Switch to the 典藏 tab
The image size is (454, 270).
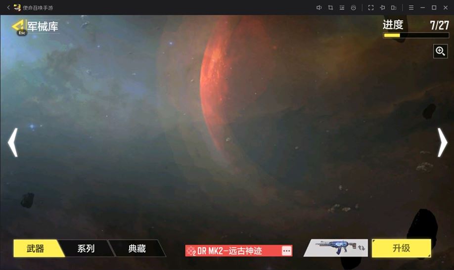[x=137, y=248]
